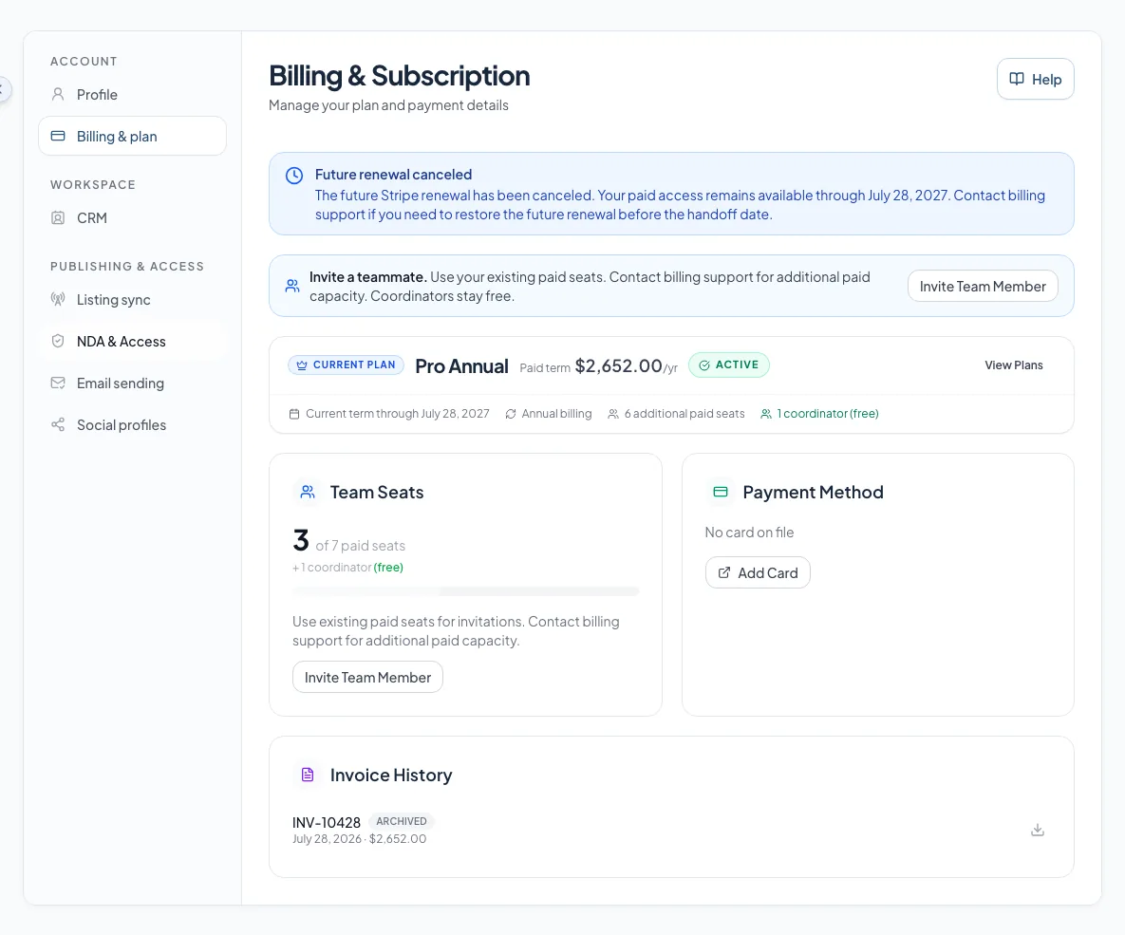Open NDA & Access settings
This screenshot has height=935, width=1125.
click(x=132, y=342)
